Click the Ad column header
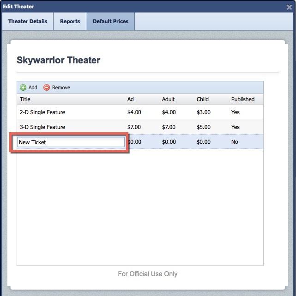Image resolution: width=296 pixels, height=296 pixels. click(131, 99)
